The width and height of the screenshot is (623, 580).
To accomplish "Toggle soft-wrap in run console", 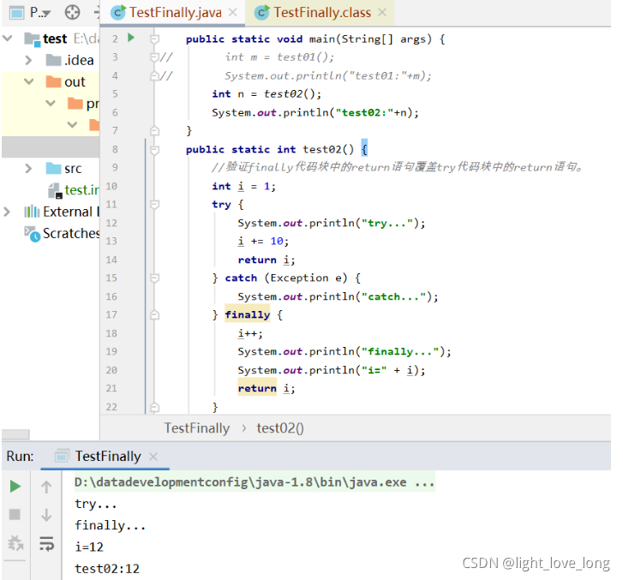I will point(46,544).
